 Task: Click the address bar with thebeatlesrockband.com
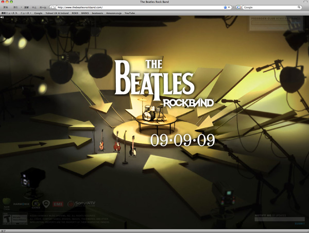click(139, 8)
